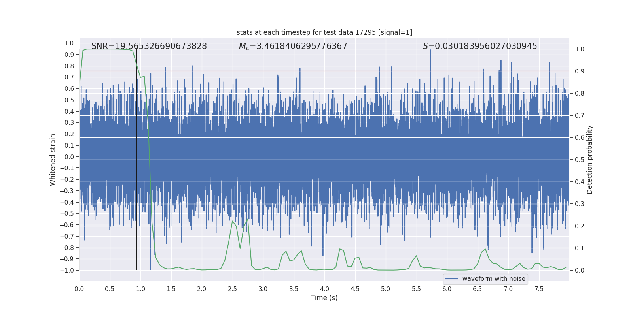Click the red horizontal threshold line

[324, 71]
